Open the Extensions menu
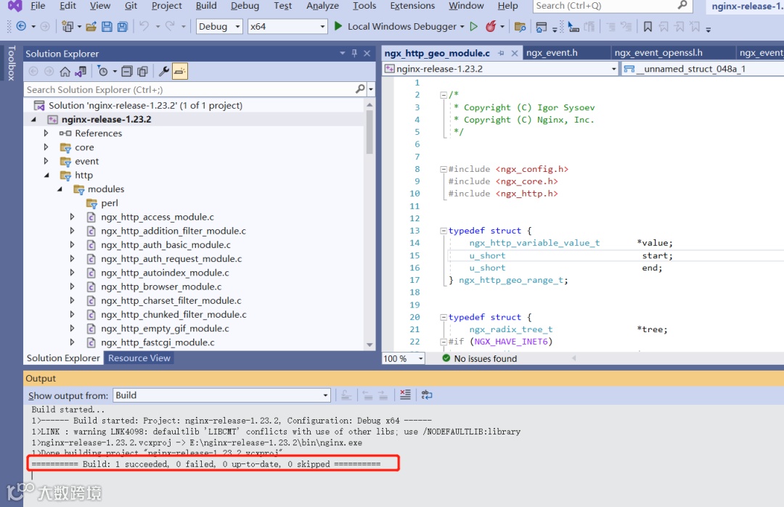The height and width of the screenshot is (507, 784). [412, 6]
